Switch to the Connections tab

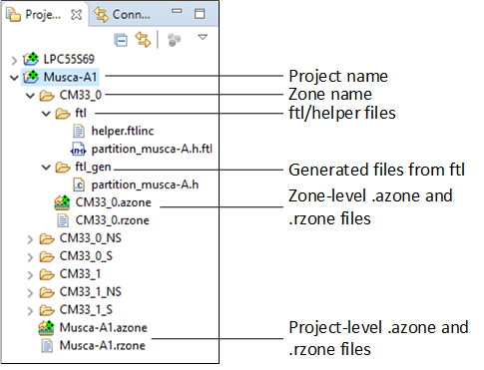click(122, 14)
